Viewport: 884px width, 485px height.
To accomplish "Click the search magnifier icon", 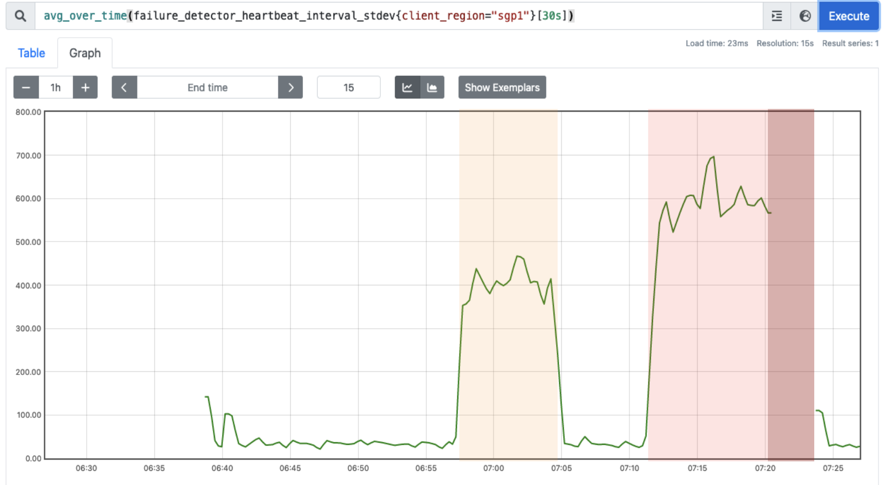I will point(20,16).
